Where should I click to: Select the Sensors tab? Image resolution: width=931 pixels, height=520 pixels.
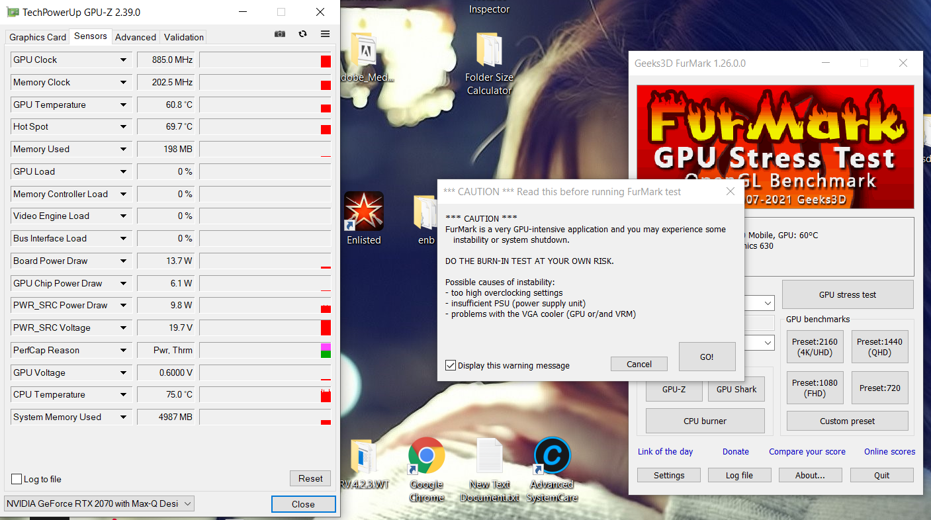91,36
